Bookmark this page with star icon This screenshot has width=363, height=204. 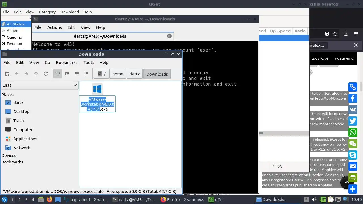(x=335, y=34)
